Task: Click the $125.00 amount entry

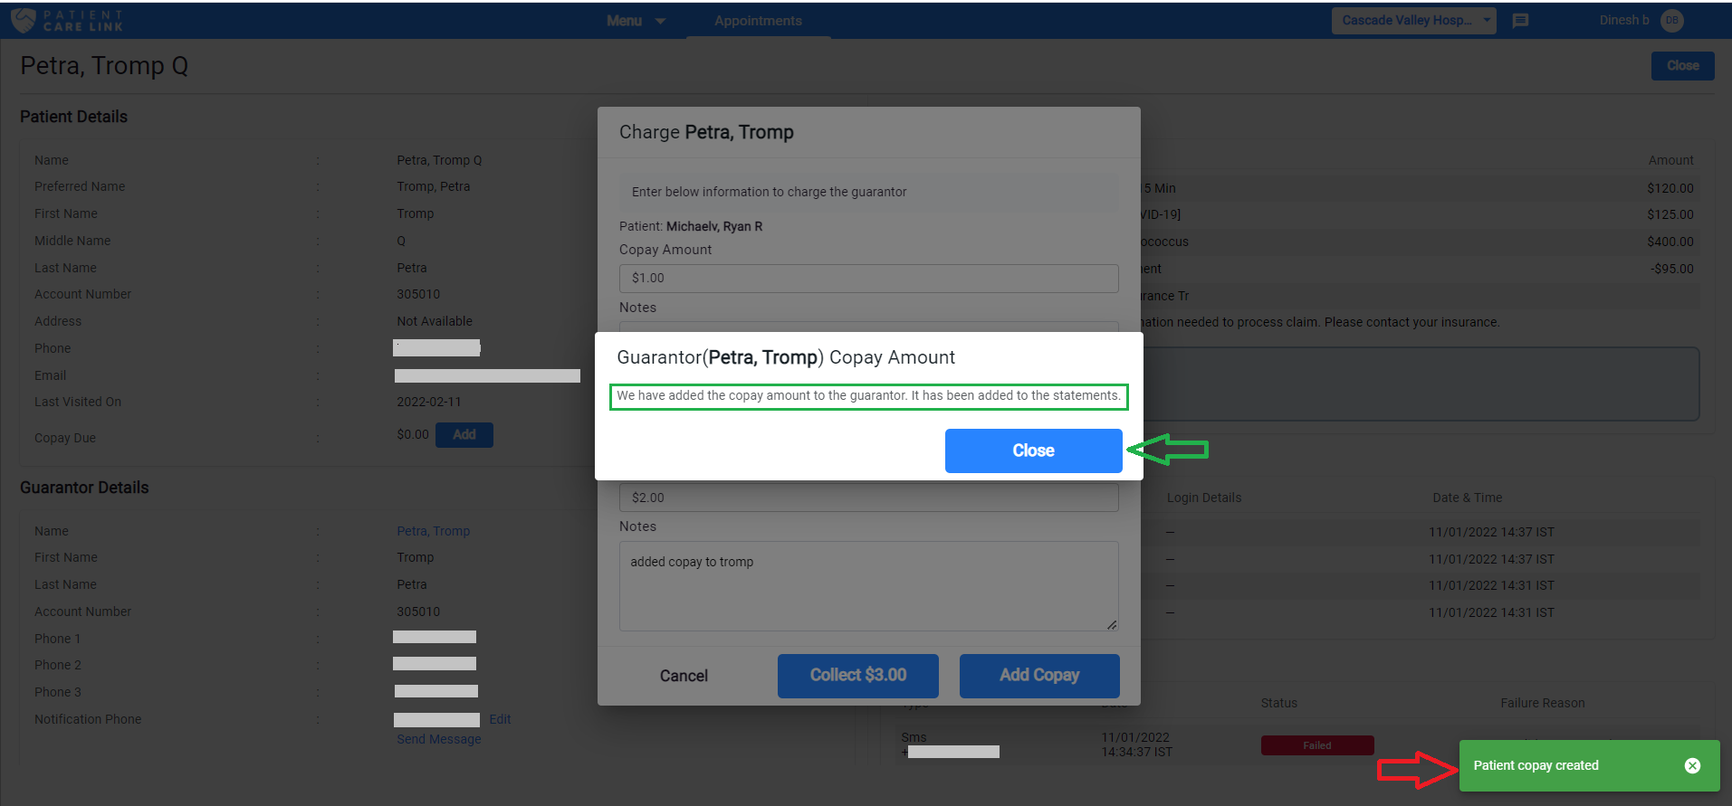Action: point(1670,214)
